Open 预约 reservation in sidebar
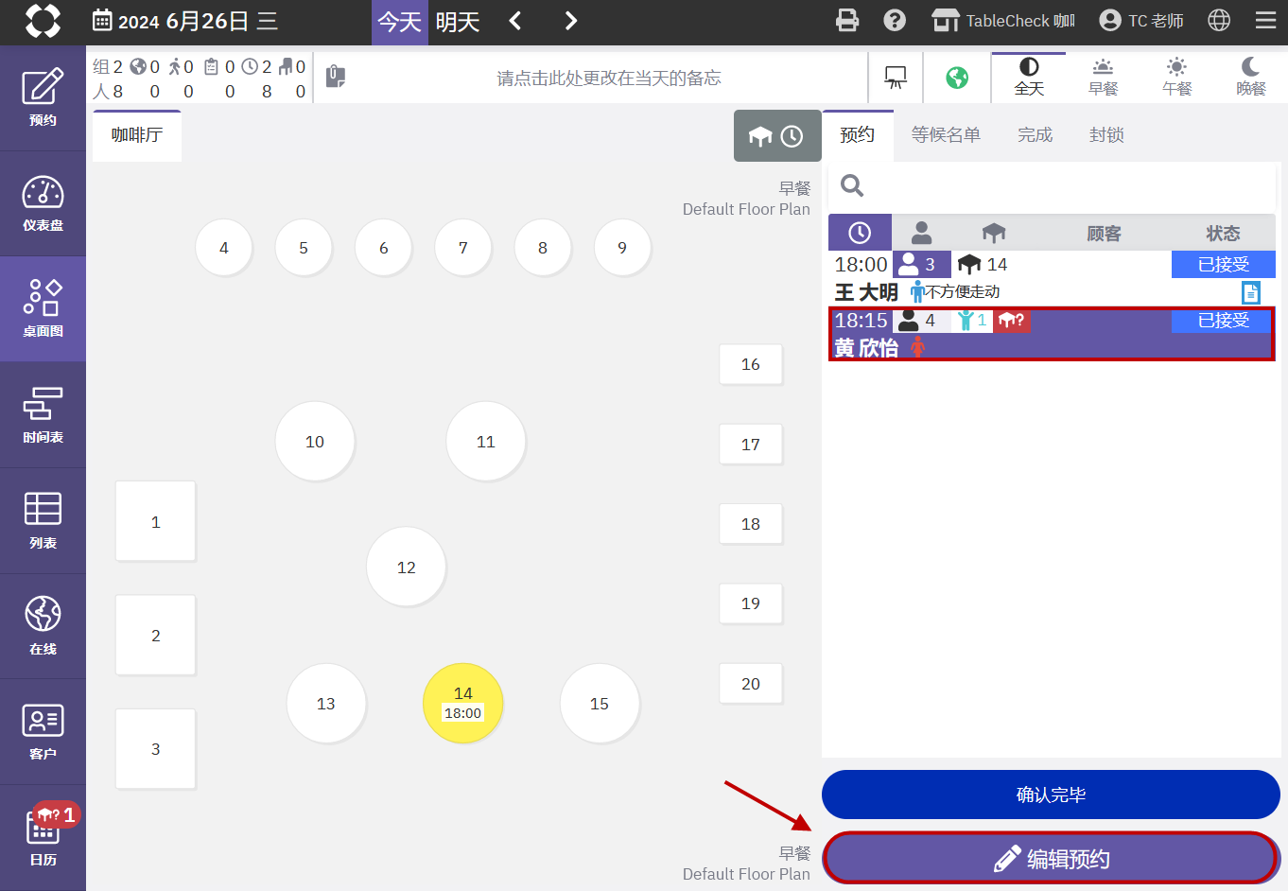This screenshot has width=1288, height=891. 43,97
